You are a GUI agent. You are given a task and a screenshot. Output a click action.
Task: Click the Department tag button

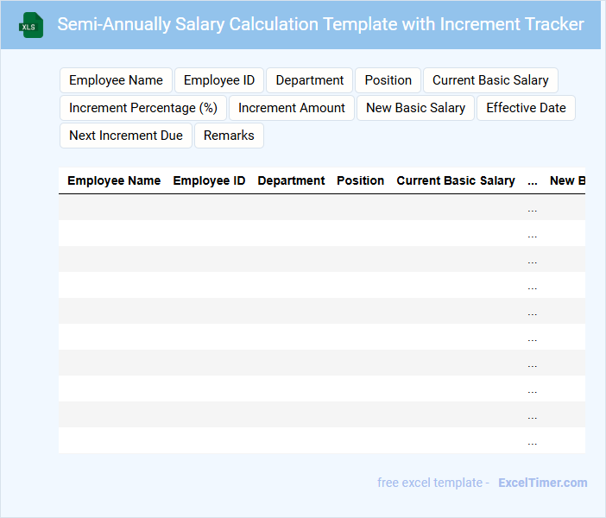click(310, 80)
